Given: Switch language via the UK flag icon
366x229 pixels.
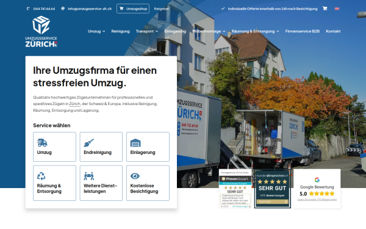Looking at the screenshot, I should (337, 9).
